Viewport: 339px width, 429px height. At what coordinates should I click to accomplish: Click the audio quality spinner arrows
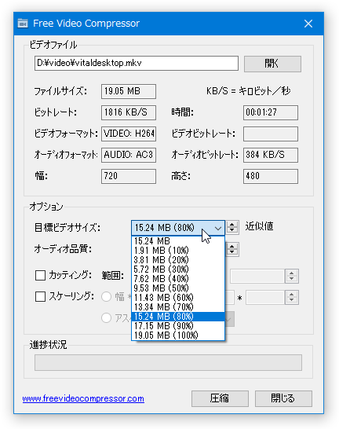point(232,249)
